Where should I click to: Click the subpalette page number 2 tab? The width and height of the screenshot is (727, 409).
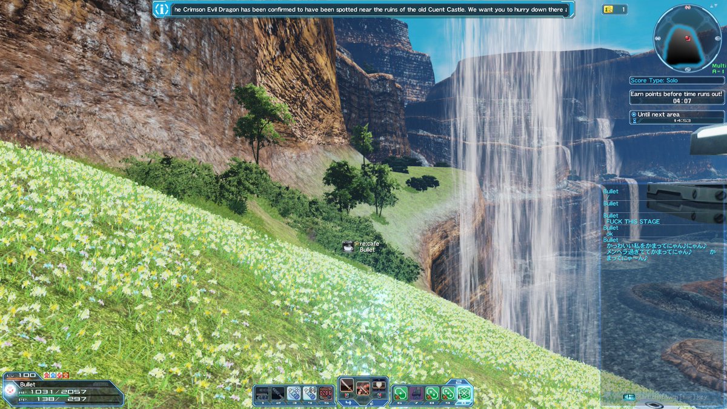(x=458, y=382)
